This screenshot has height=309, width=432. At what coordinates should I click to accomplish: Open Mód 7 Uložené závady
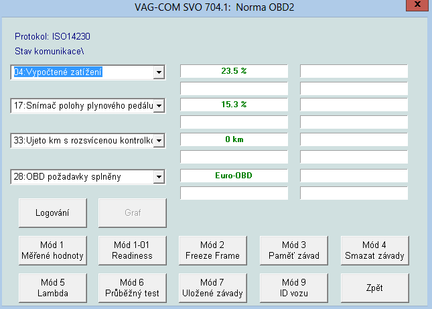coord(213,288)
